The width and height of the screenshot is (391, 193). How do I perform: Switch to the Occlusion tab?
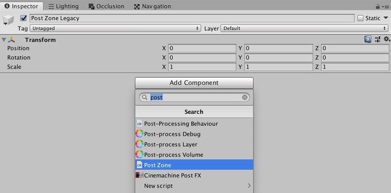click(x=106, y=6)
